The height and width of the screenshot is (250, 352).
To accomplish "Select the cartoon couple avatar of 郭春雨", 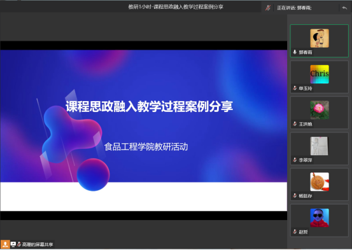I will coord(320,38).
